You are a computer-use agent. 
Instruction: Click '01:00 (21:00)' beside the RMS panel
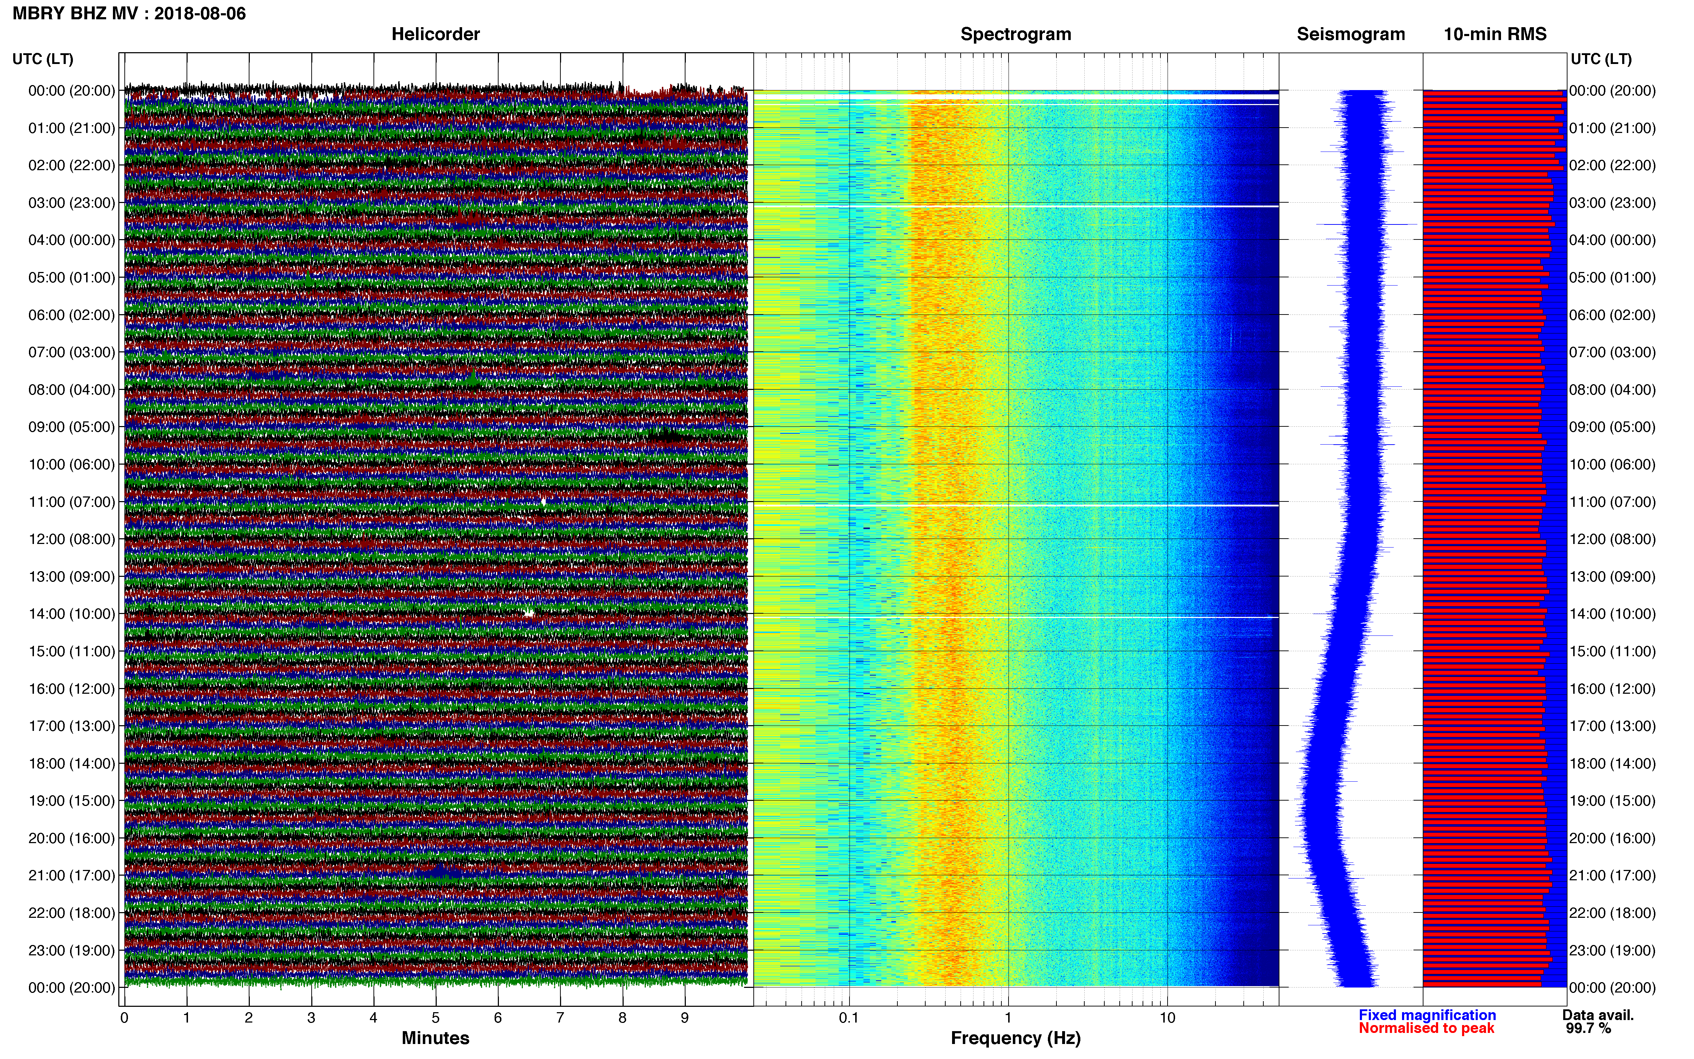pyautogui.click(x=1612, y=128)
